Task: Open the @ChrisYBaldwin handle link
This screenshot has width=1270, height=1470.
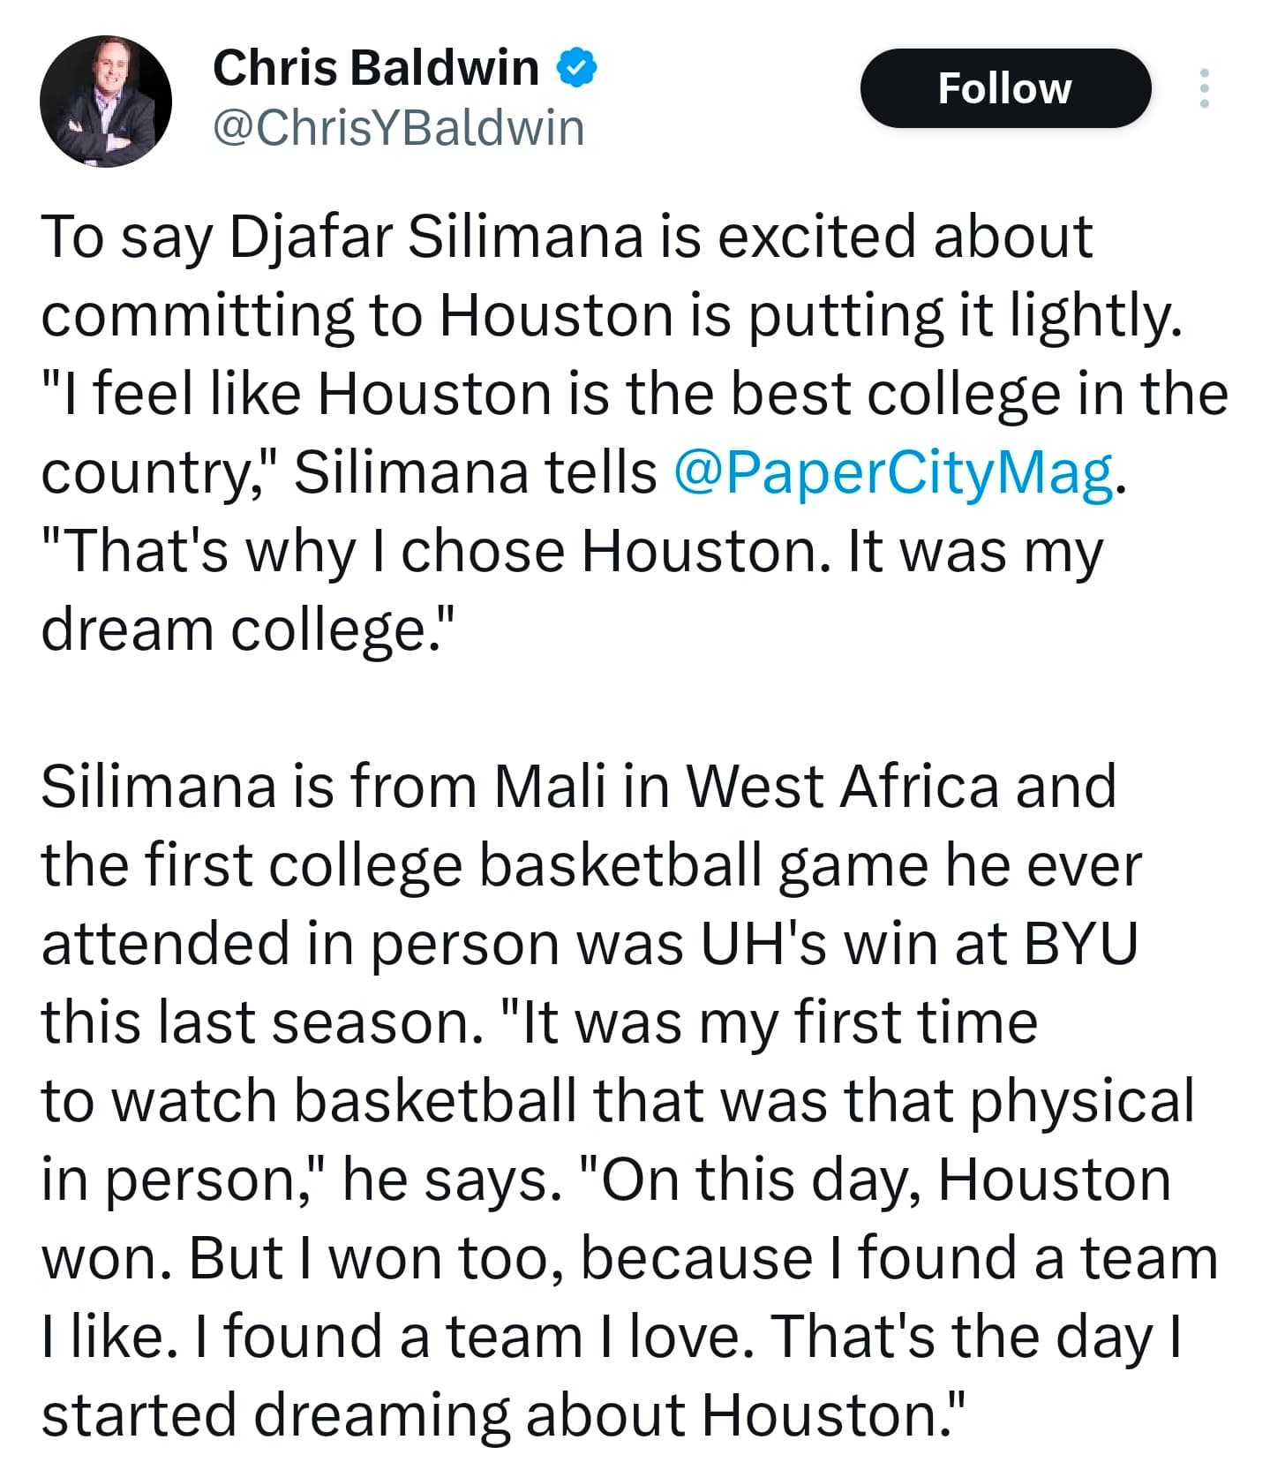Action: [x=398, y=128]
